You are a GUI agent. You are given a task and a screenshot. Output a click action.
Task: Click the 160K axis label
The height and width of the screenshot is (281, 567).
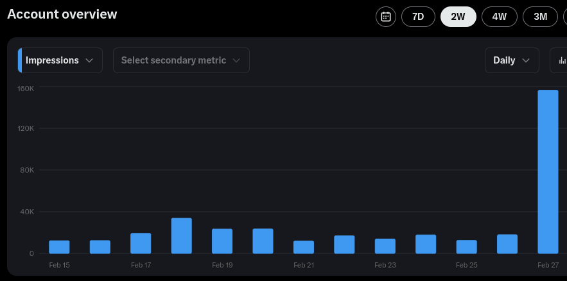[26, 89]
